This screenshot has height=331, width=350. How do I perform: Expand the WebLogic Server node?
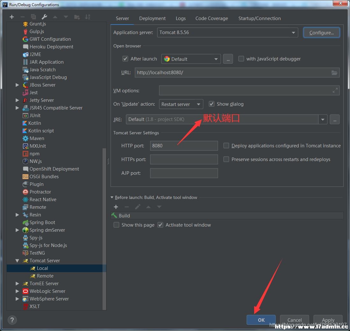pos(17,291)
